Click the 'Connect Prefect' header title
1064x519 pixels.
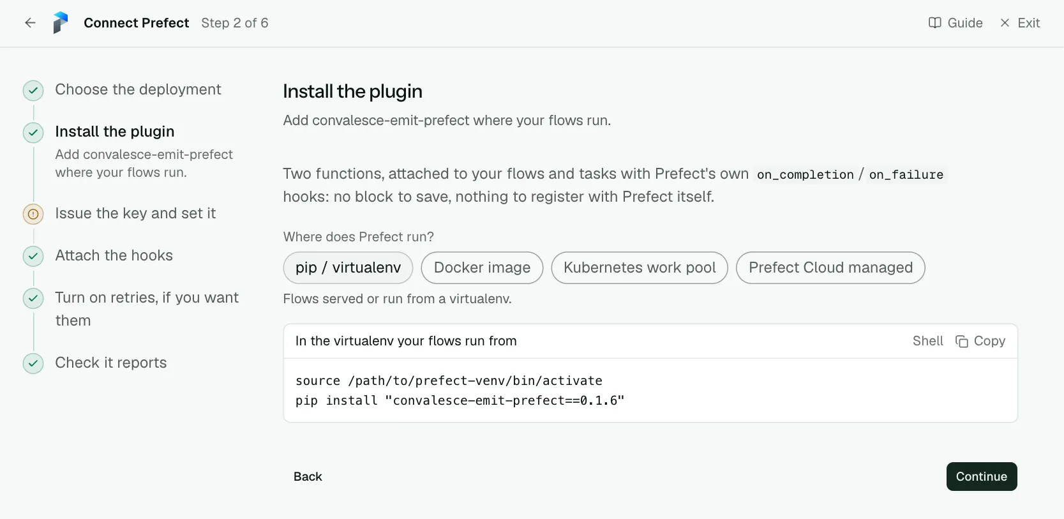[x=137, y=23]
